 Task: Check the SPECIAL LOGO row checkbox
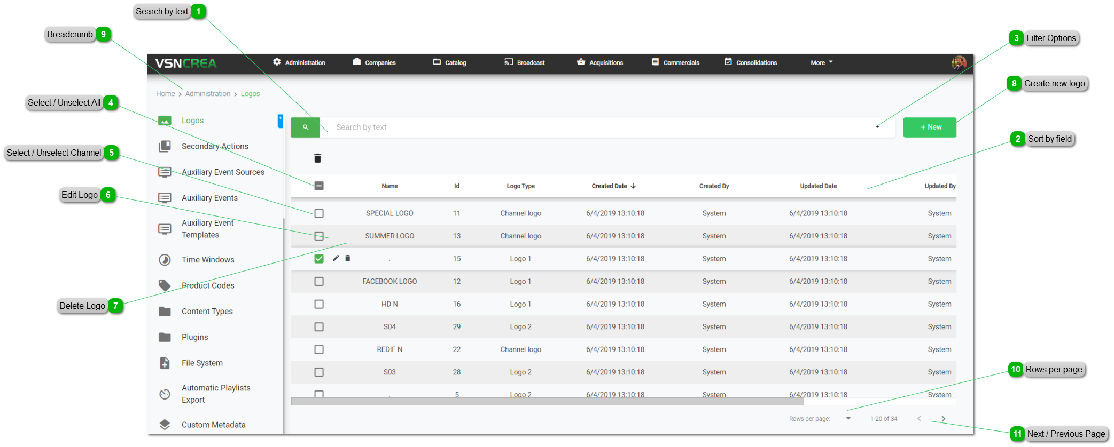[x=319, y=213]
